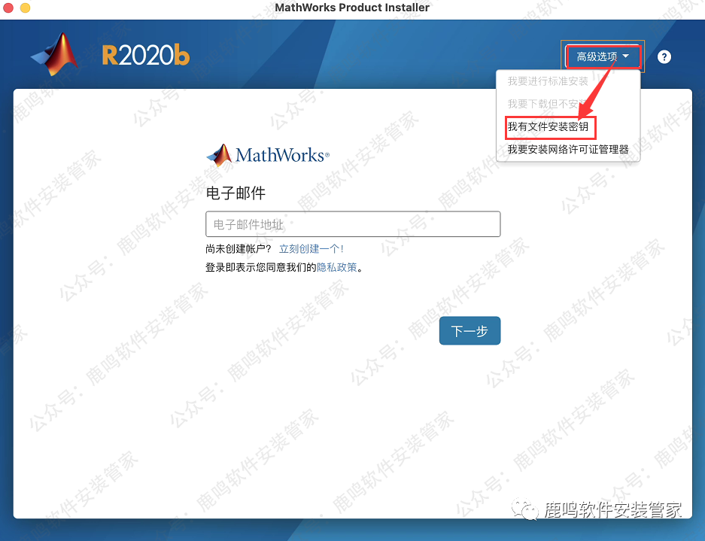Focus the 电子邮件地址 input field
This screenshot has height=541, width=705.
[x=352, y=224]
